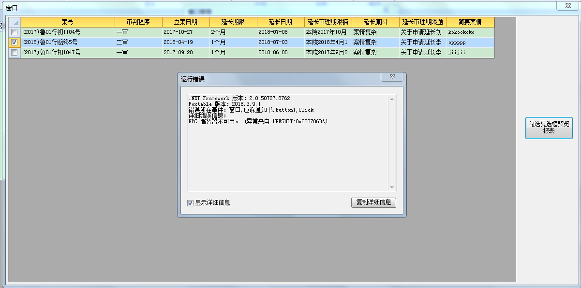The height and width of the screenshot is (288, 581).
Task: Click the 简要案情 column header
Action: pyautogui.click(x=470, y=22)
